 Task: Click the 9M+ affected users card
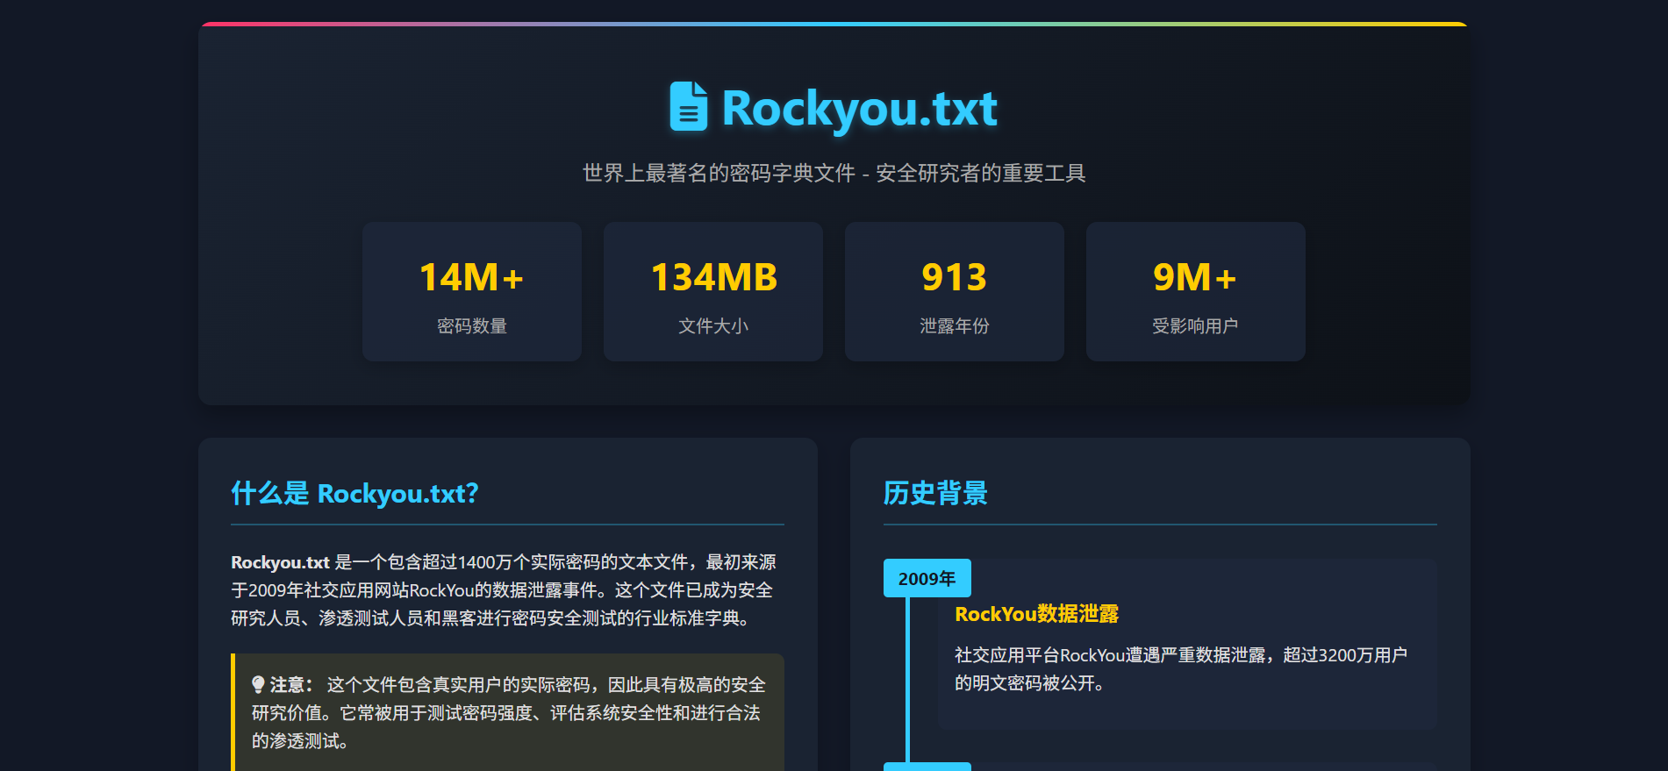(1195, 290)
